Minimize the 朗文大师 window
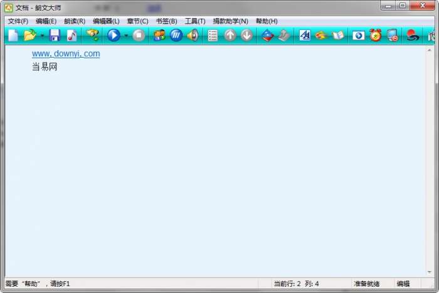The image size is (439, 293). 388,5
